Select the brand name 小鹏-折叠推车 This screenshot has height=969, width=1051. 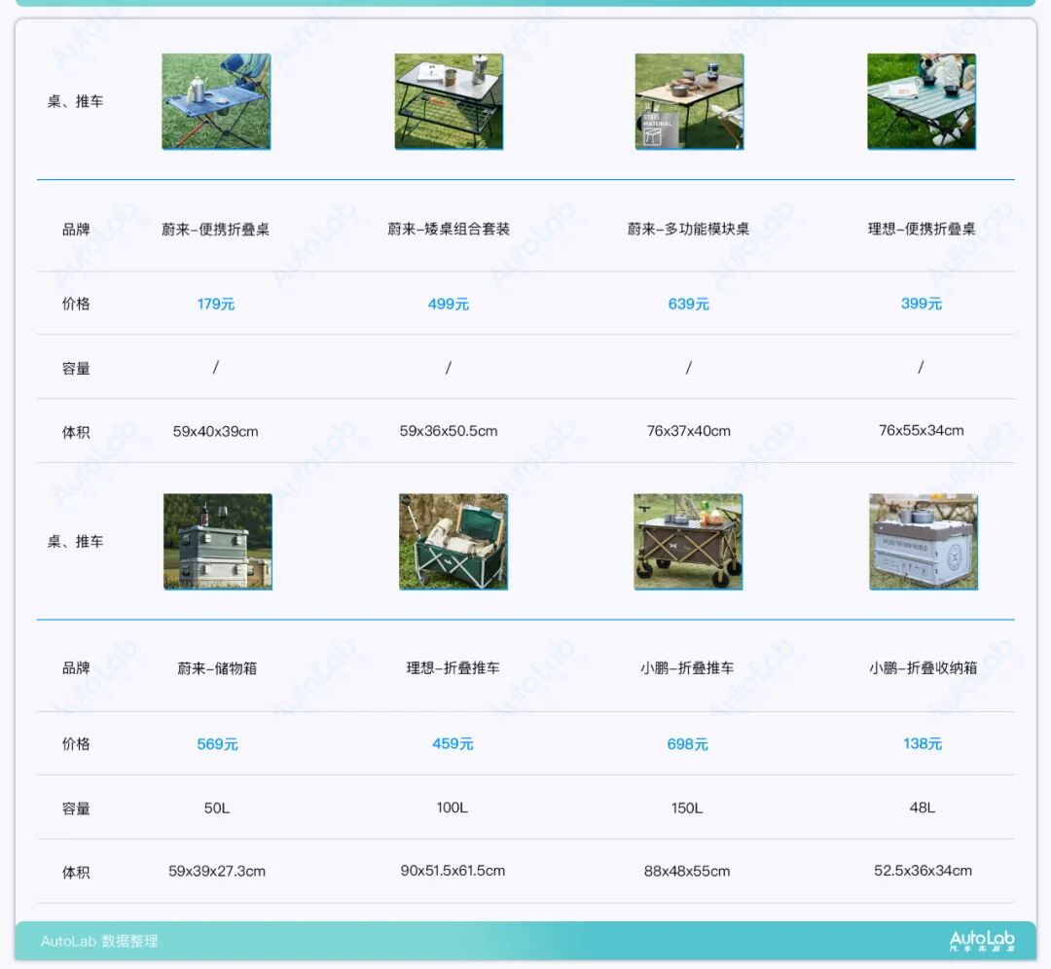687,668
